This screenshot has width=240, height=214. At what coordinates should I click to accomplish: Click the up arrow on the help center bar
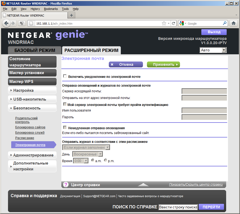pyautogui.click(x=143, y=185)
